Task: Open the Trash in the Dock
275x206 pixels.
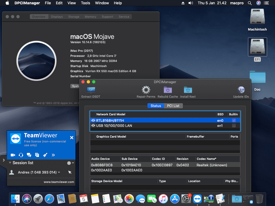Action: click(x=259, y=199)
